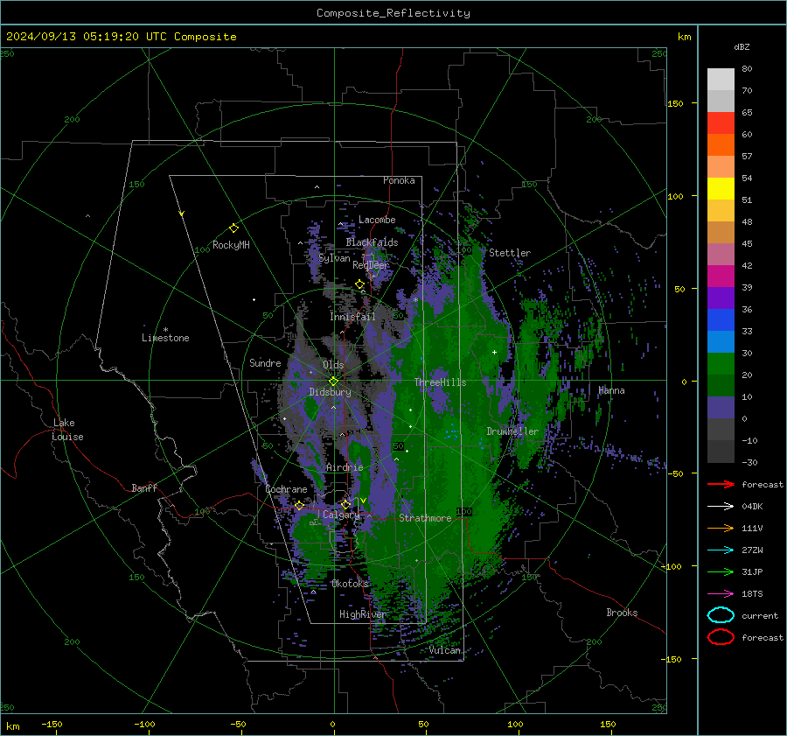Click the yellow diamond marker above Calgary label

tap(345, 504)
